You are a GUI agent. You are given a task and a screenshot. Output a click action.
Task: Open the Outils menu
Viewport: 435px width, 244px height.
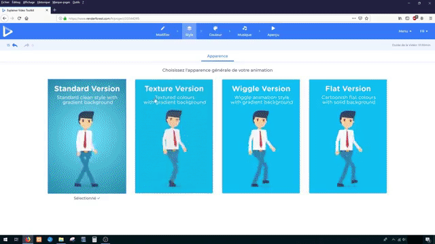[x=76, y=2]
